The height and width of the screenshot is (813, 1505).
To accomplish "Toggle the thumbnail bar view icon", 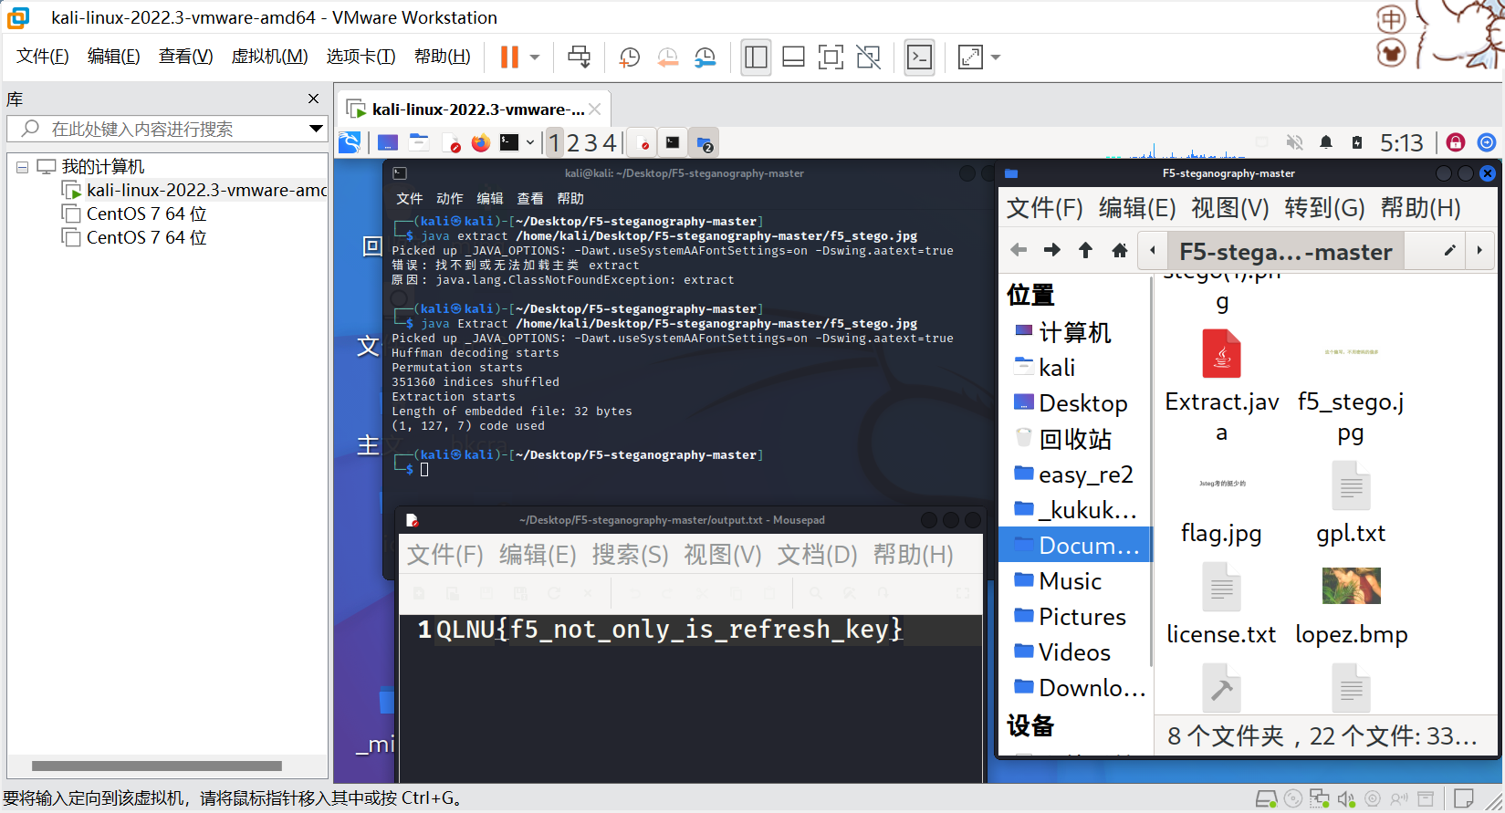I will 793,57.
